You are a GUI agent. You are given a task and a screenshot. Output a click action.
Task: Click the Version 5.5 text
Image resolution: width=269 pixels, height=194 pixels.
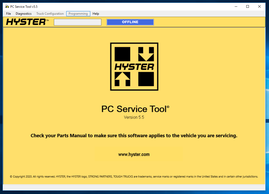coord(134,117)
